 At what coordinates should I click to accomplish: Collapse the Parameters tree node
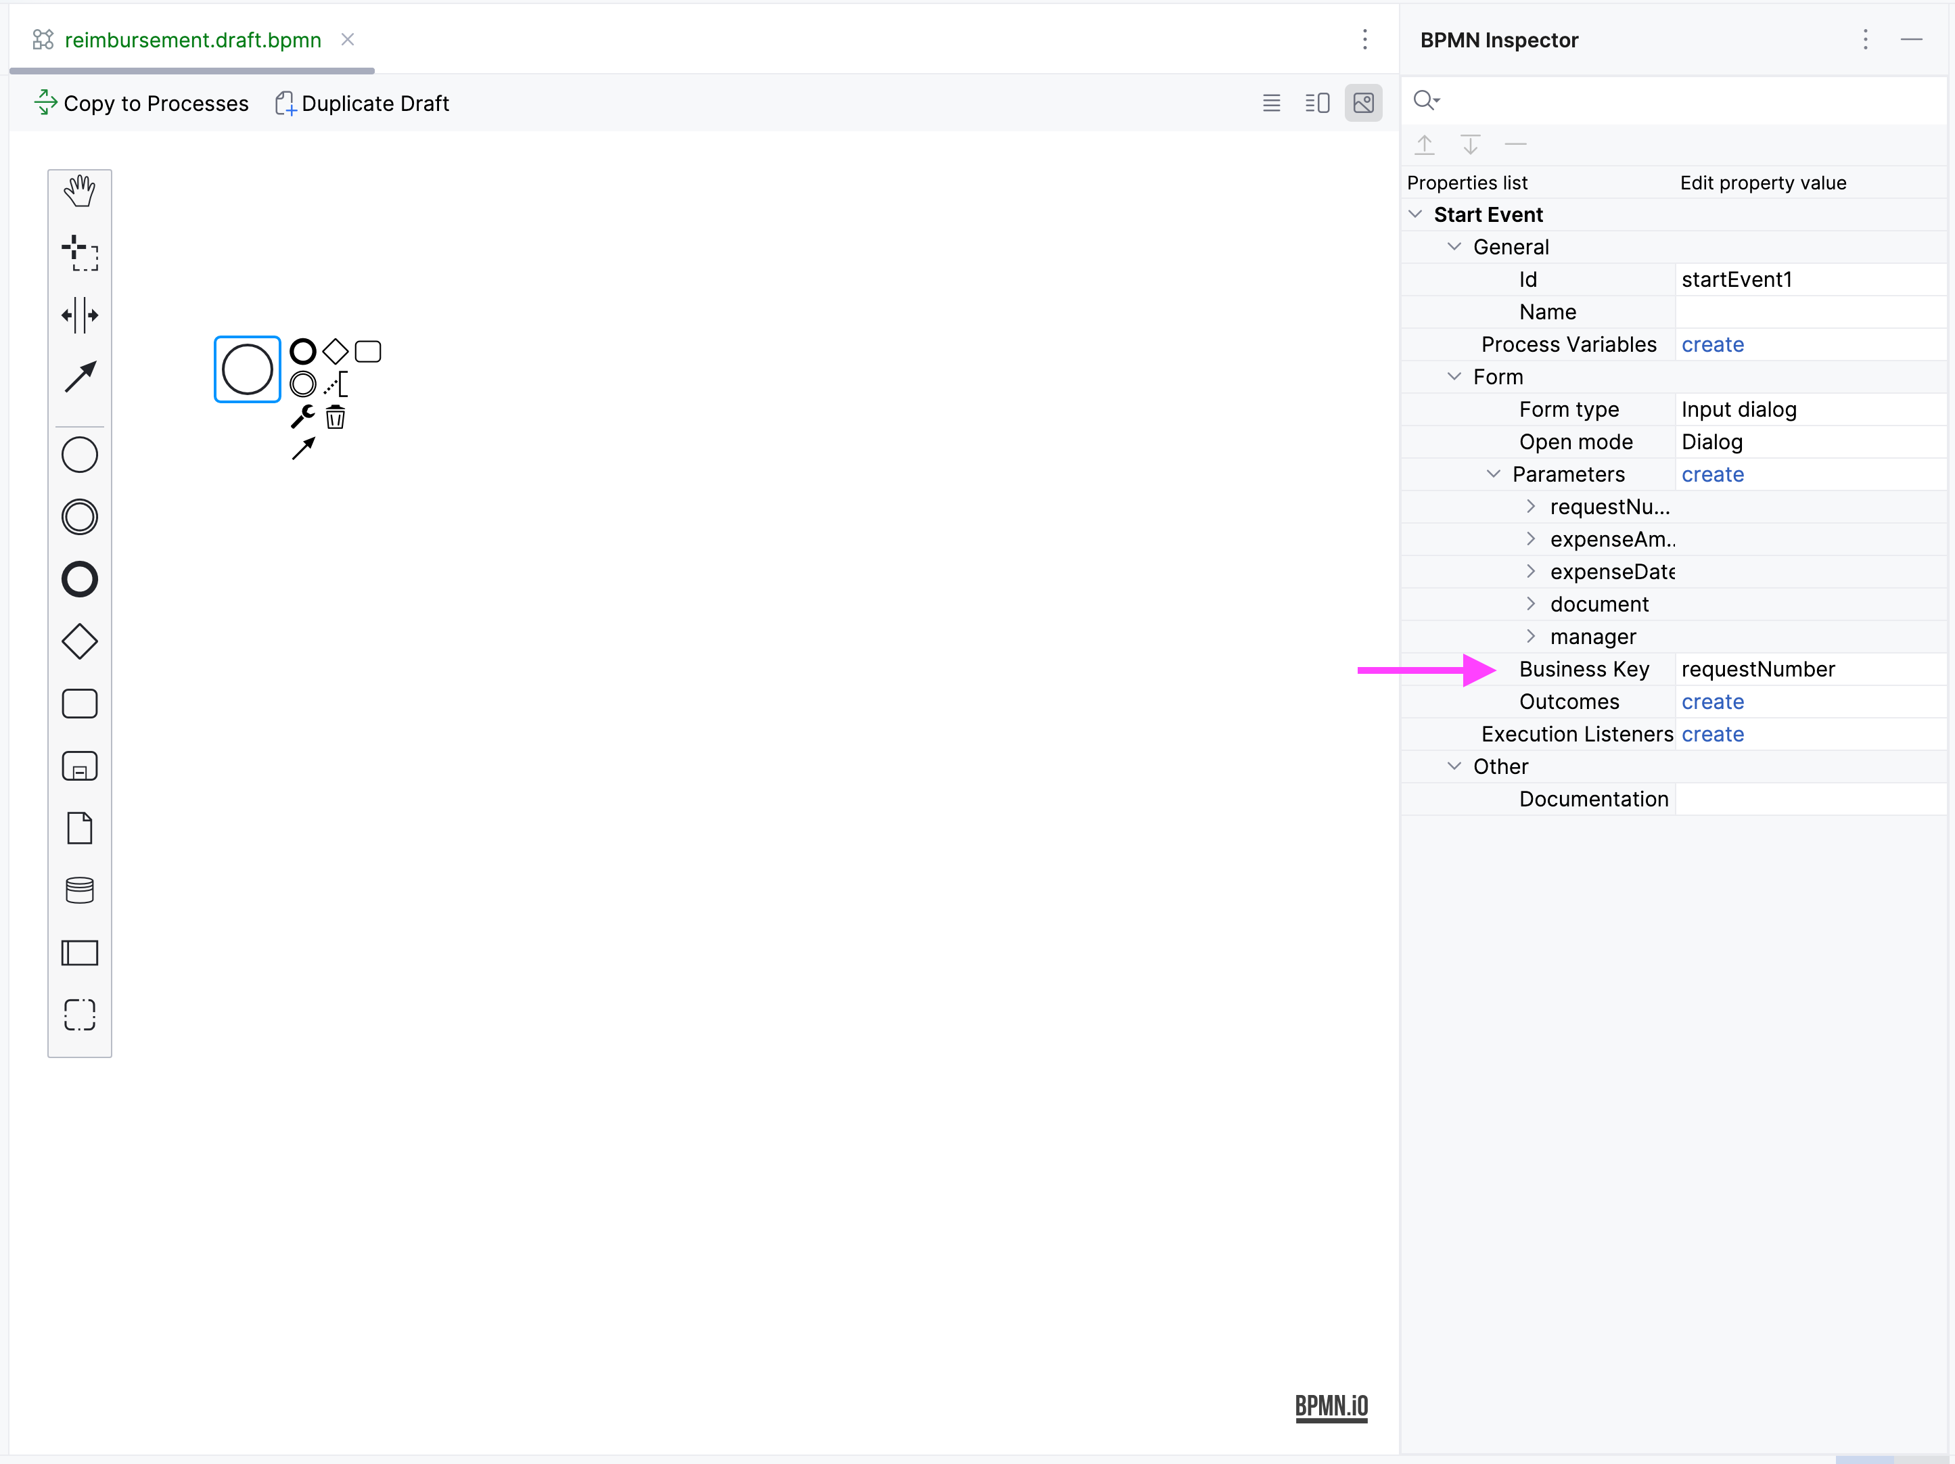(1493, 474)
